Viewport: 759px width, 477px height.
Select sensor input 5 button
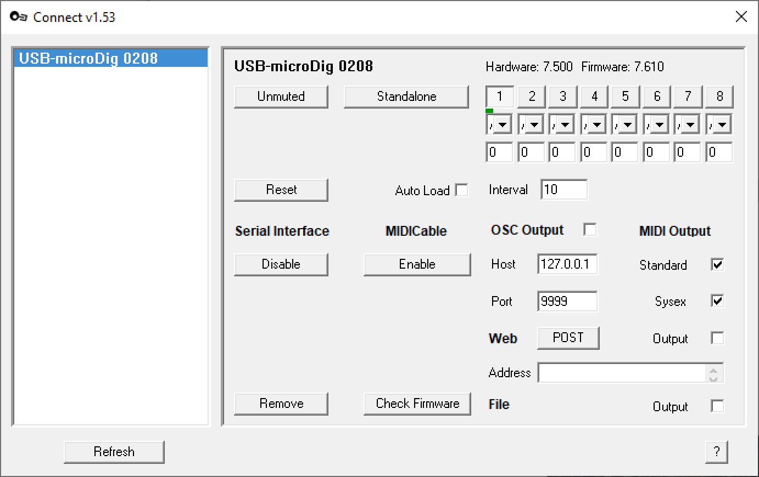[626, 97]
